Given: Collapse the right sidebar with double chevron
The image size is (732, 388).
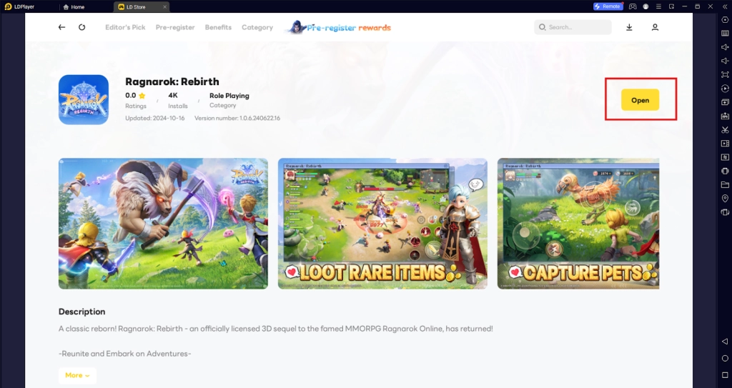Looking at the screenshot, I should (725, 6).
